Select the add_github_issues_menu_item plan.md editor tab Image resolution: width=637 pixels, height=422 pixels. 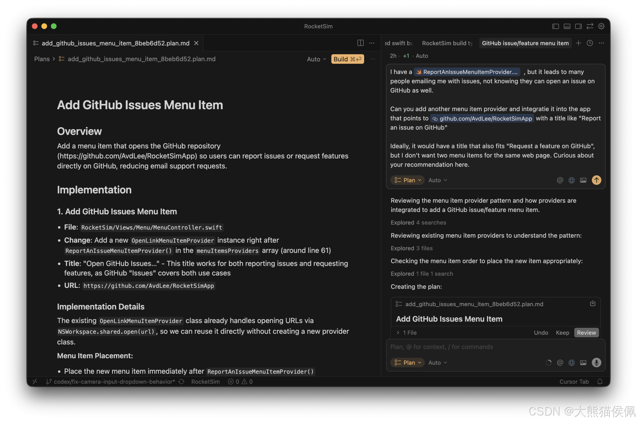(115, 43)
